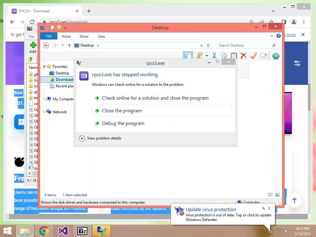
Task: Open the Share ribbon tab
Action: (84, 36)
